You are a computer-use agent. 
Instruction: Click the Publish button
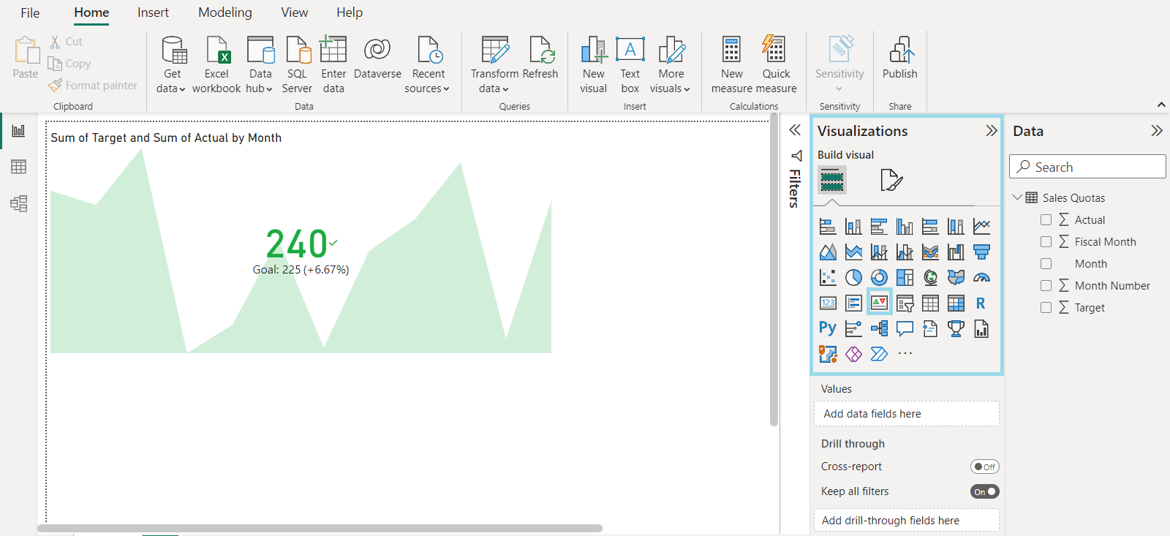[899, 58]
